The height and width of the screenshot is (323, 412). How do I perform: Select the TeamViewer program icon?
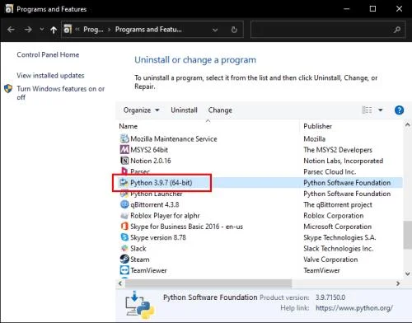(x=124, y=270)
